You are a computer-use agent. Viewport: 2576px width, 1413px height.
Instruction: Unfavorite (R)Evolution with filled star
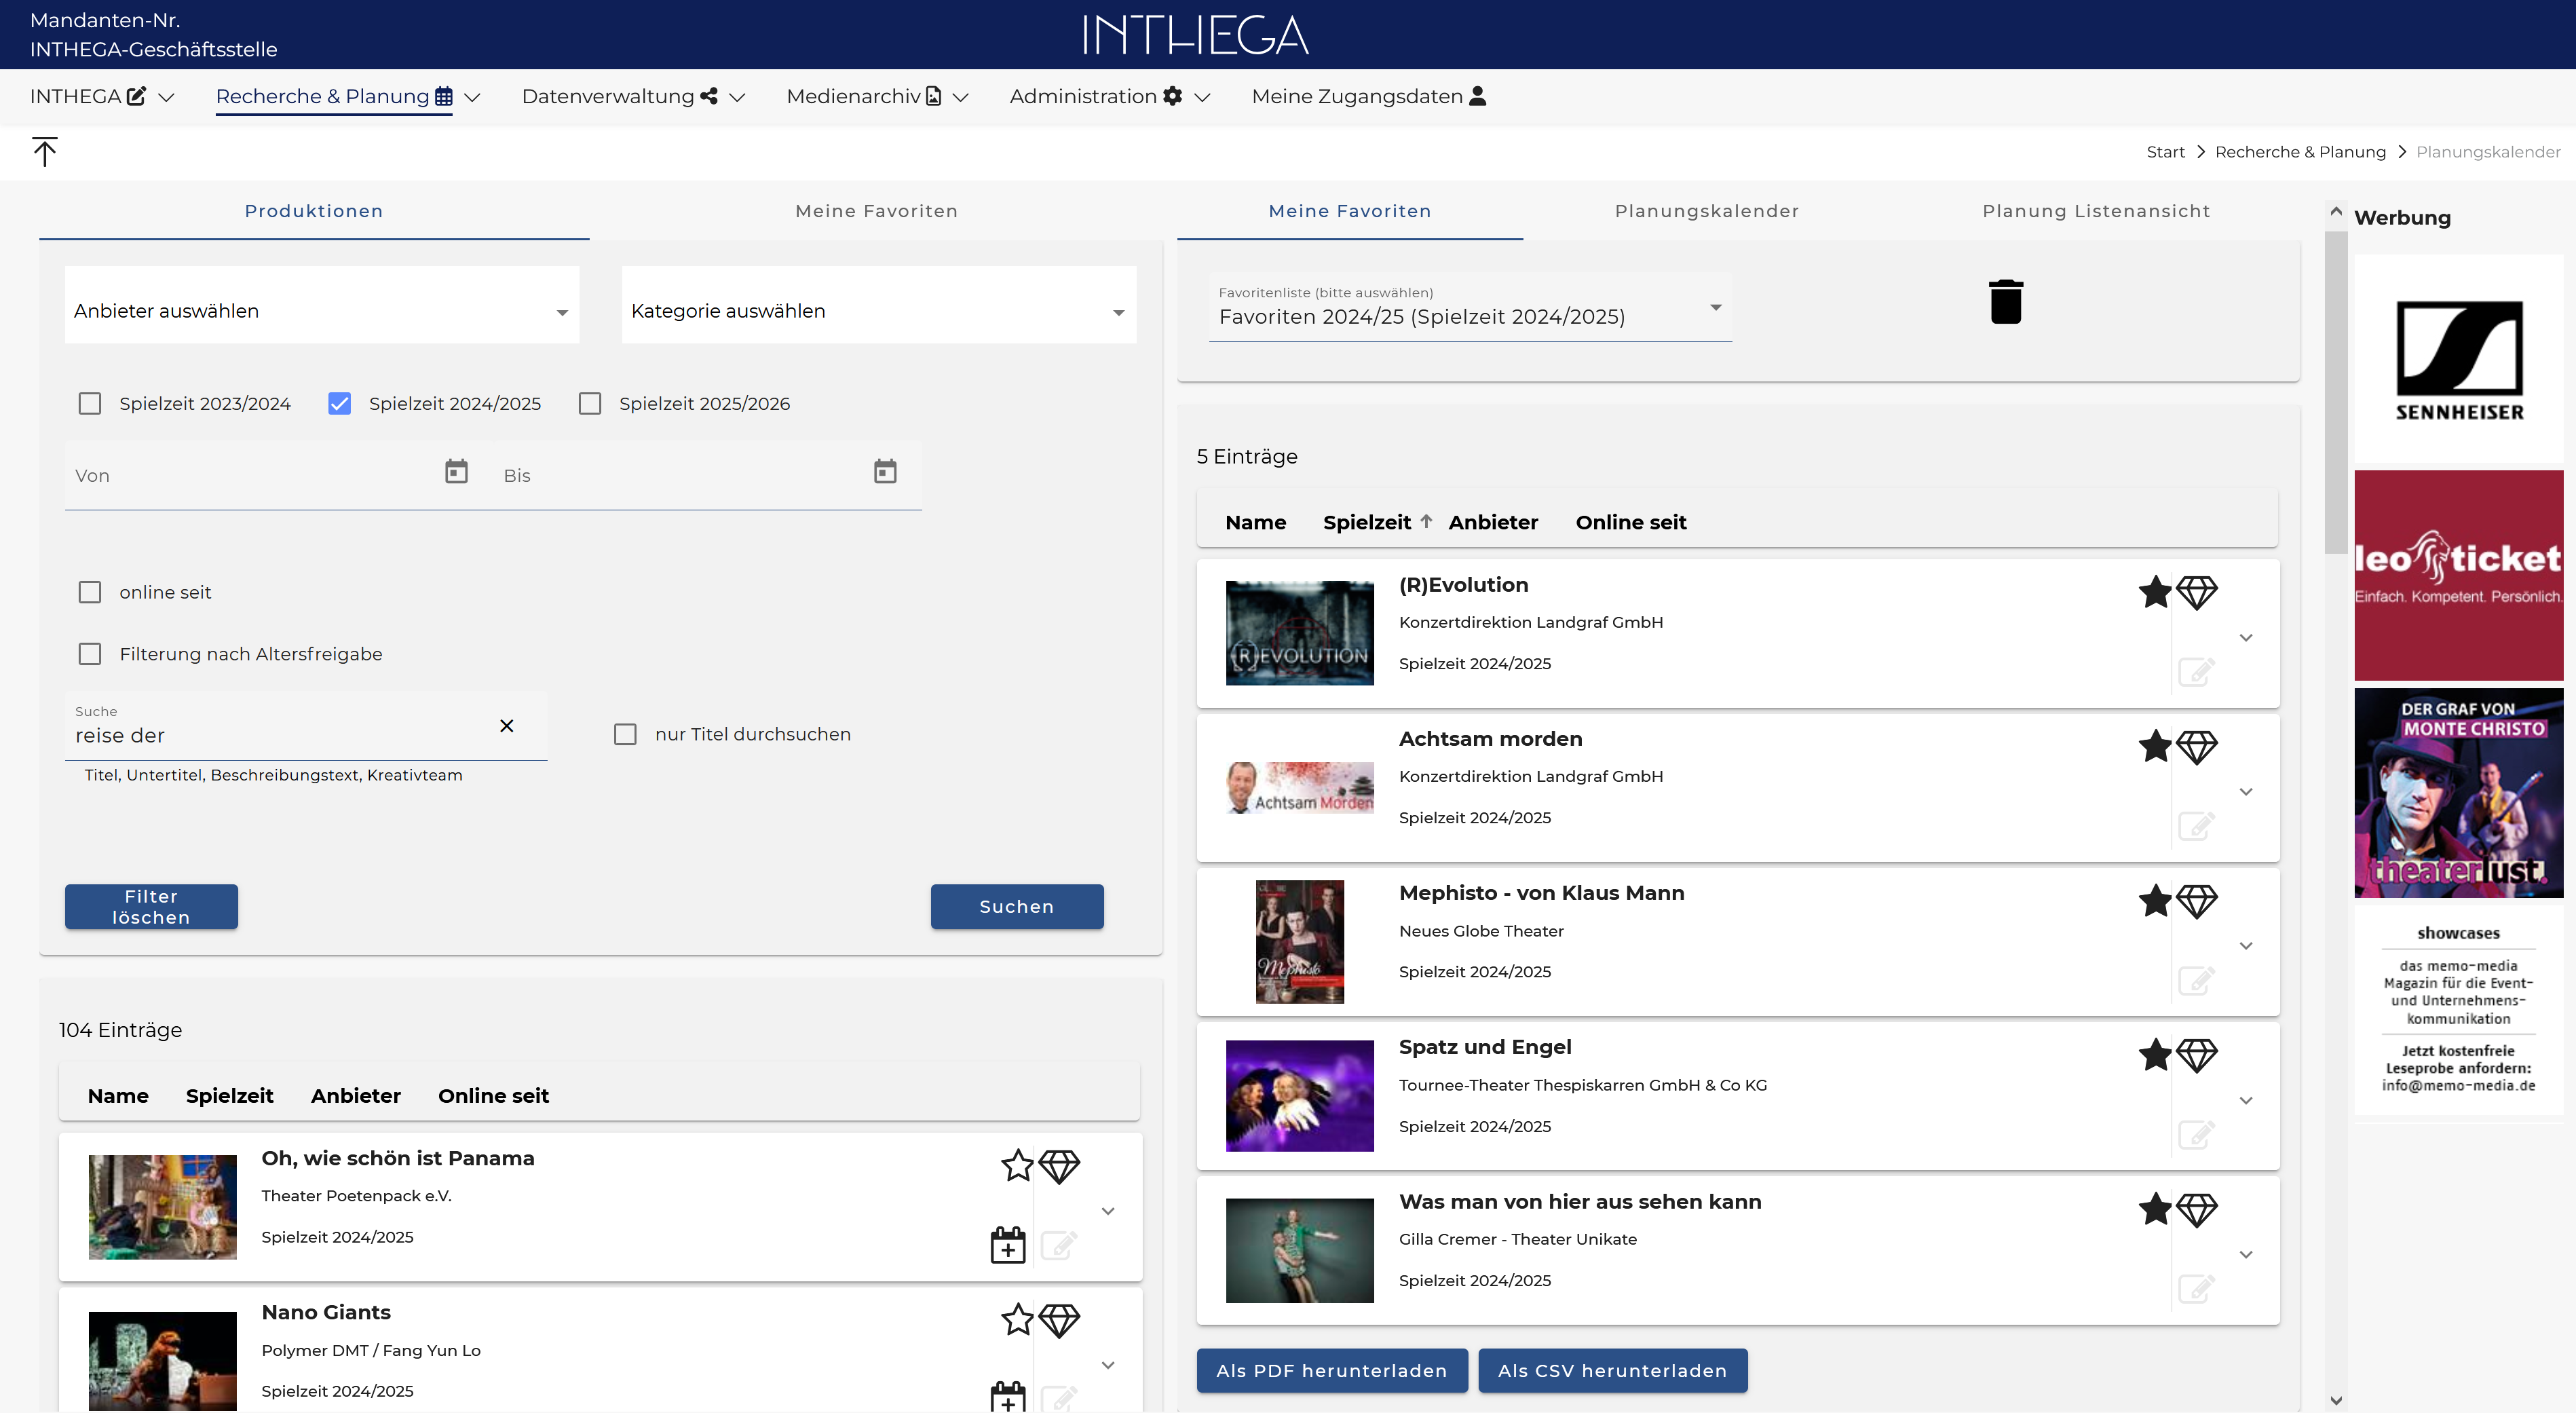pyautogui.click(x=2155, y=592)
